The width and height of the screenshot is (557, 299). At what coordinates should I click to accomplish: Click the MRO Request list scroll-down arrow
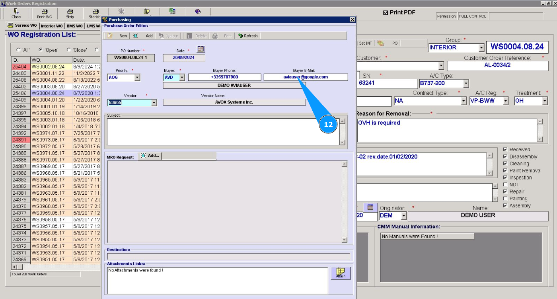point(345,240)
